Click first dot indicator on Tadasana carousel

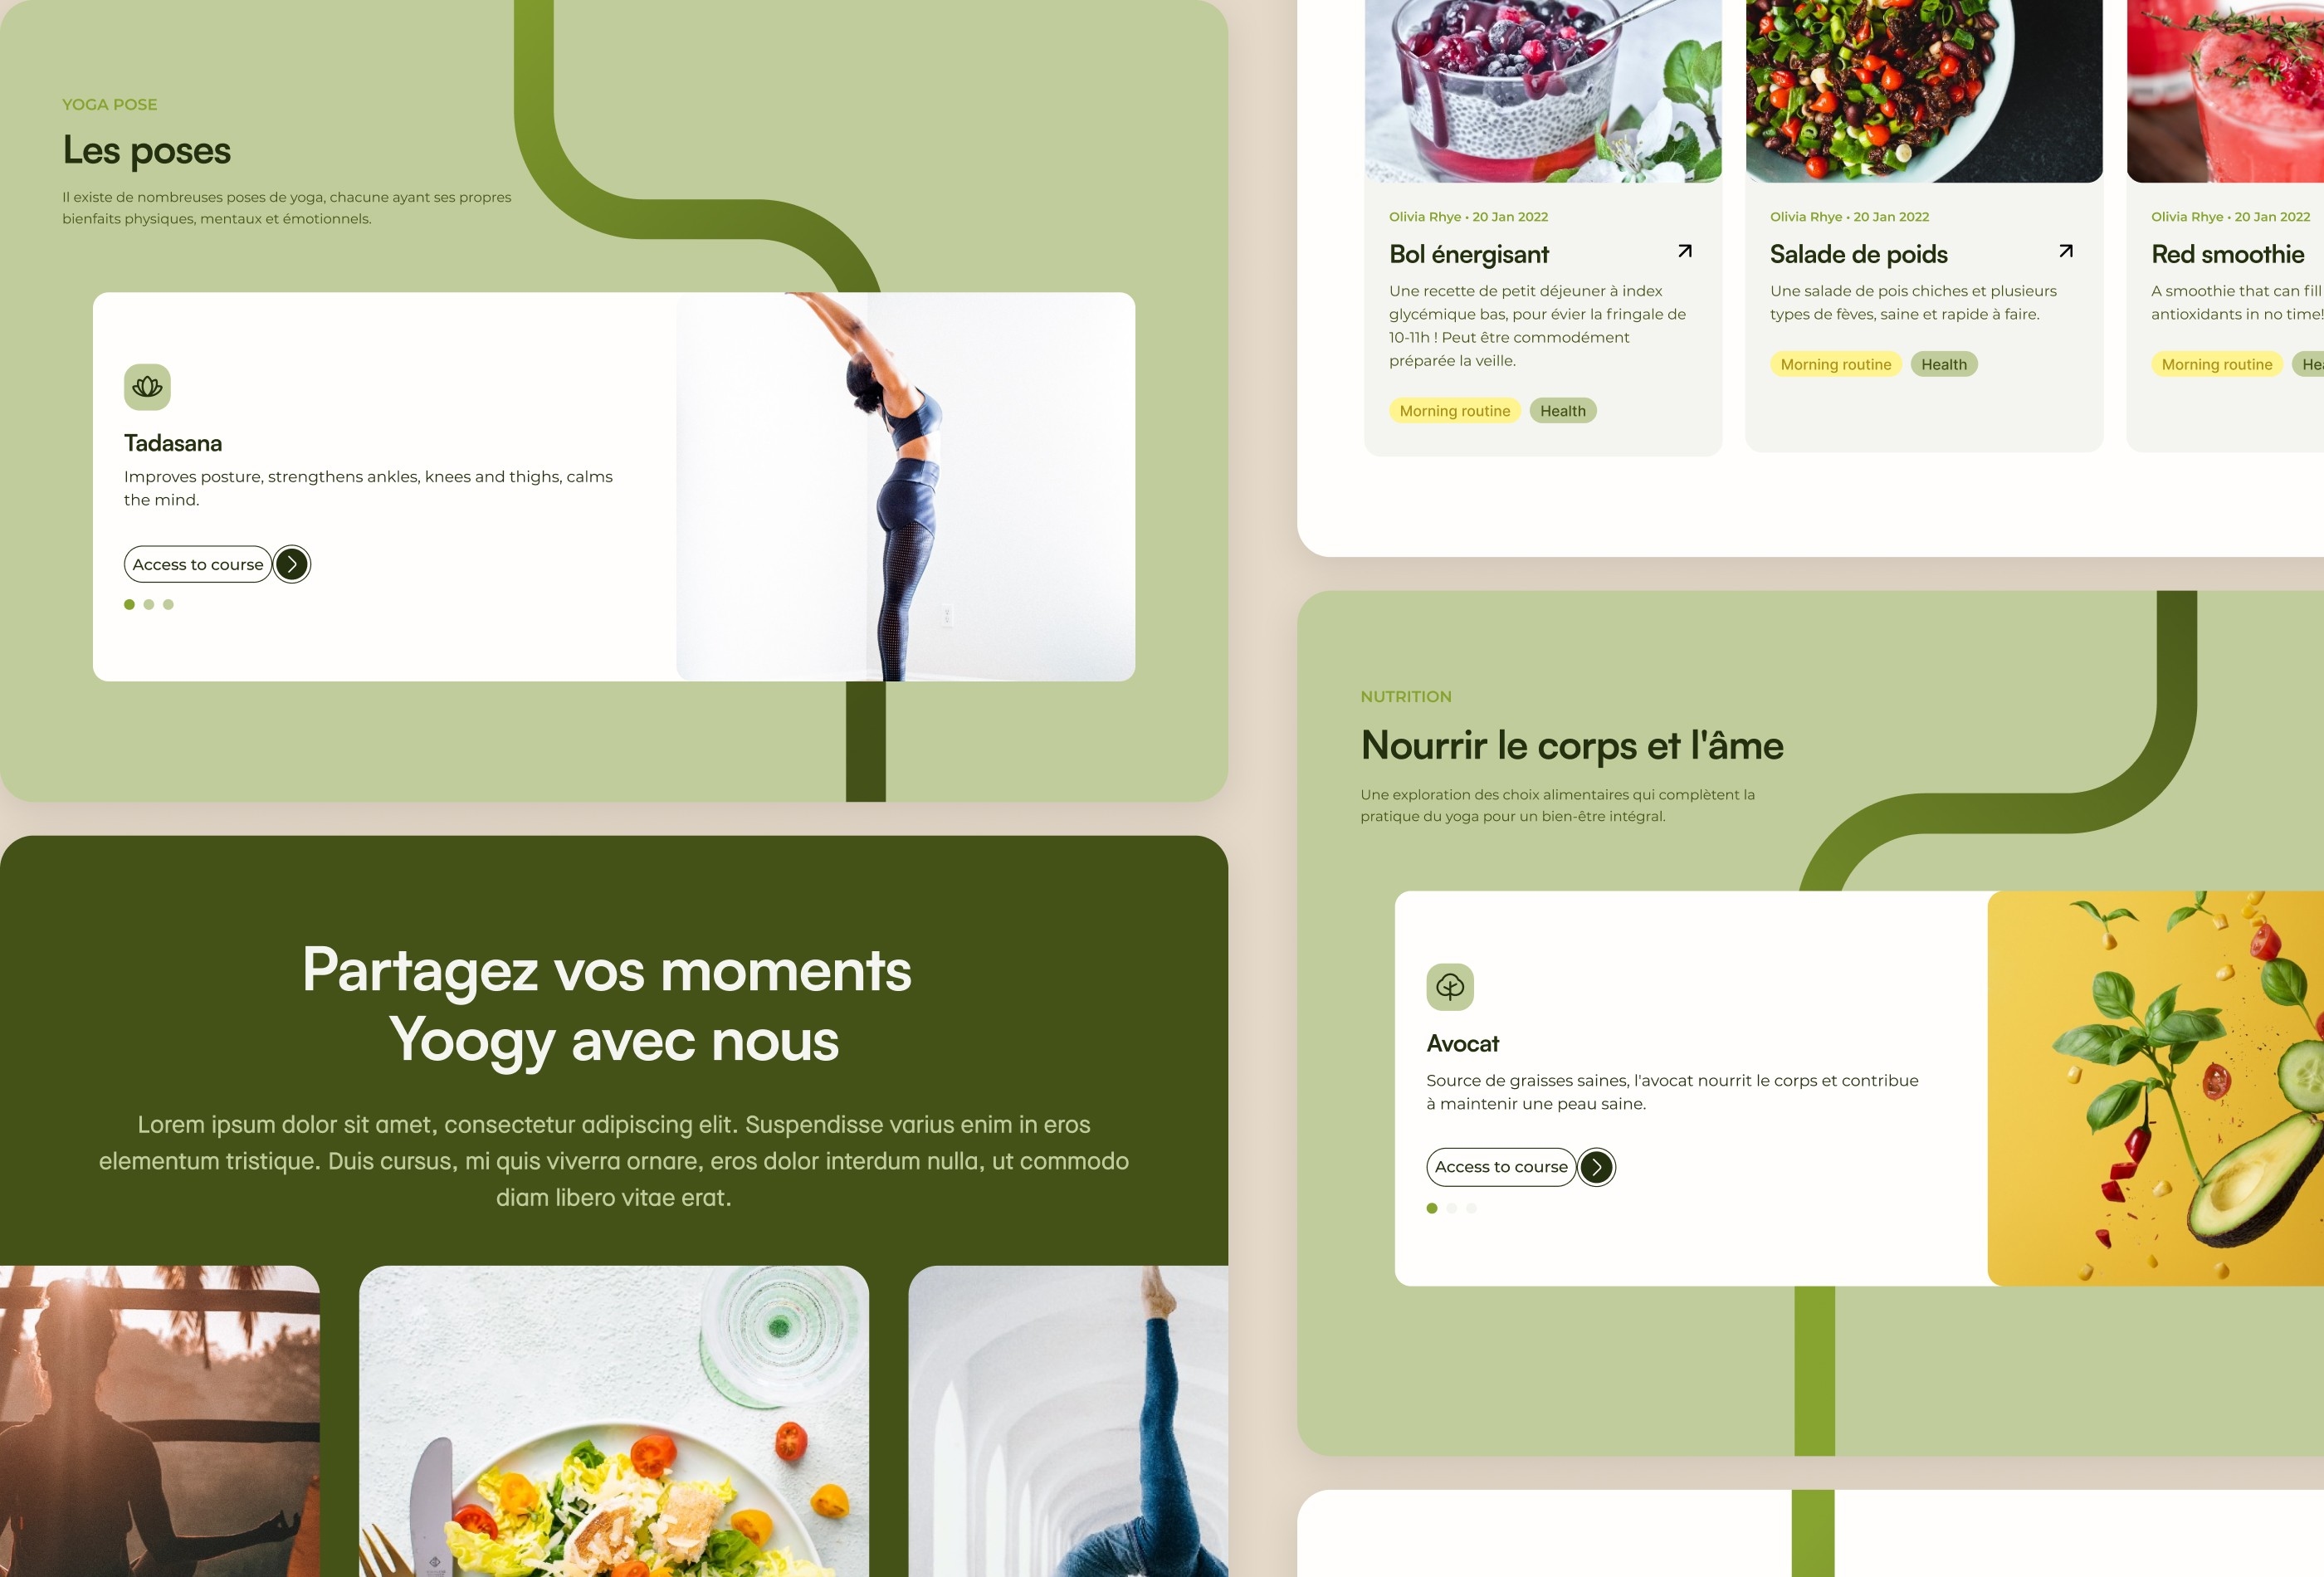click(129, 603)
